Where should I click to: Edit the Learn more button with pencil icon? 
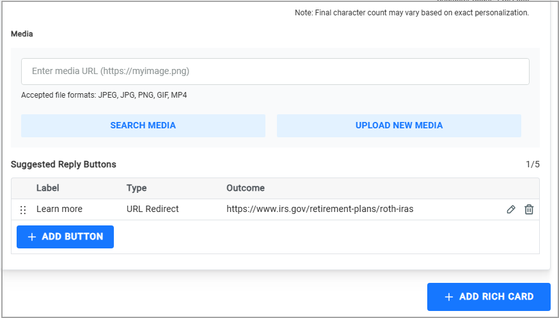click(x=511, y=209)
